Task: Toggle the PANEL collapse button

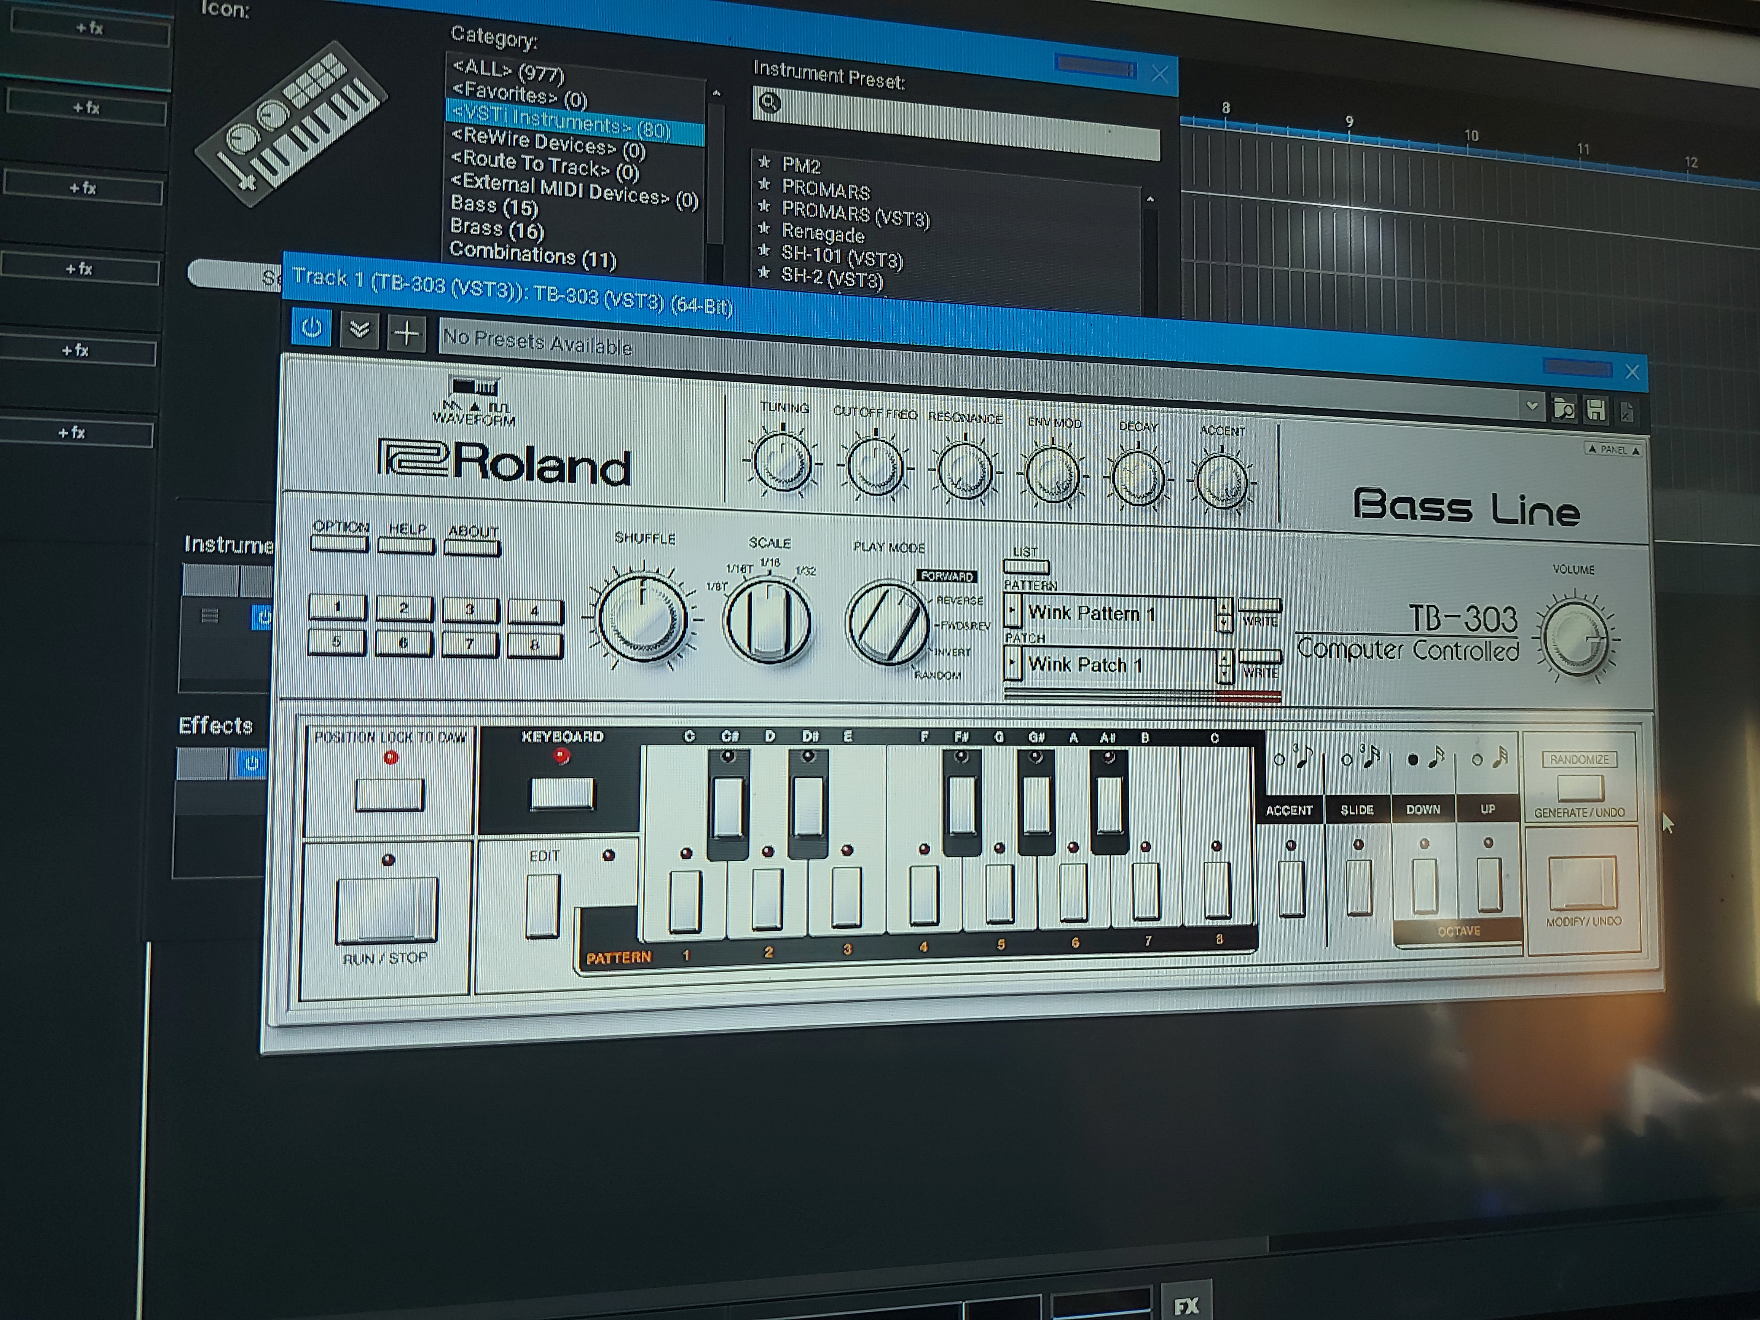Action: click(1613, 450)
